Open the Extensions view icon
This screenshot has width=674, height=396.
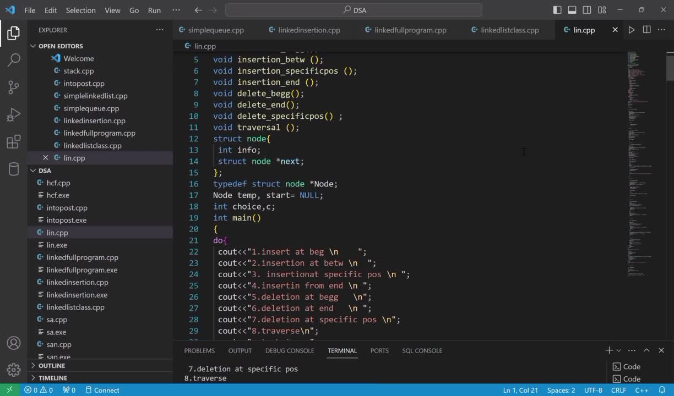click(14, 141)
